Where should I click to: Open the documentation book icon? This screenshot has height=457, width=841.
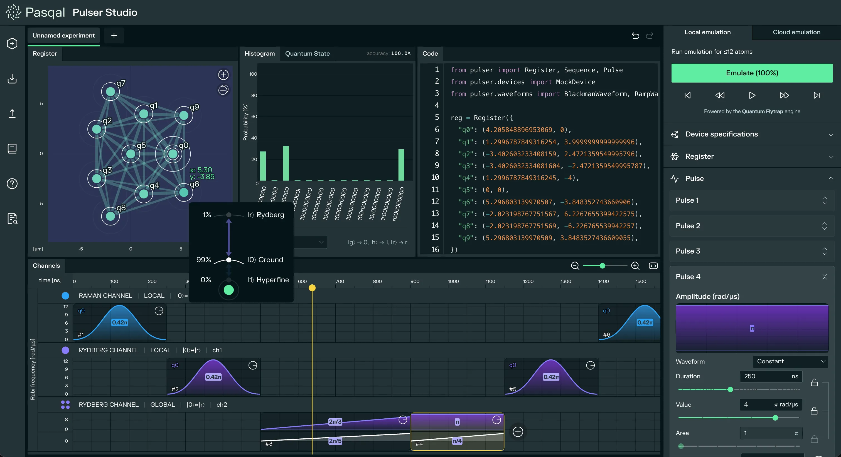[12, 149]
